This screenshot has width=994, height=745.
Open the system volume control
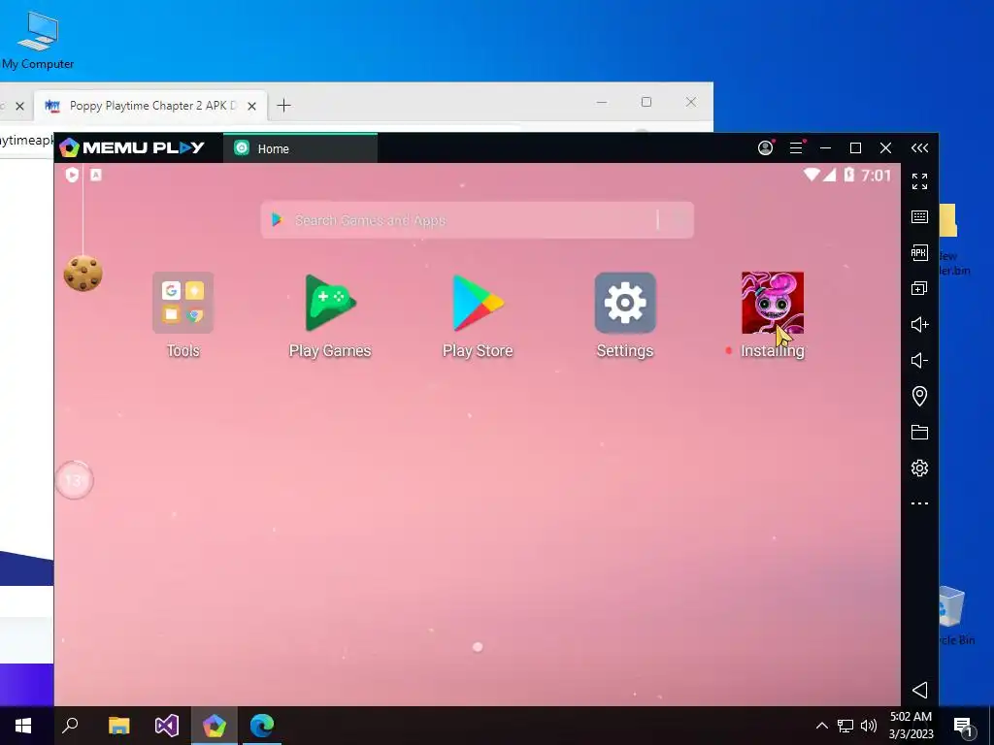[869, 726]
